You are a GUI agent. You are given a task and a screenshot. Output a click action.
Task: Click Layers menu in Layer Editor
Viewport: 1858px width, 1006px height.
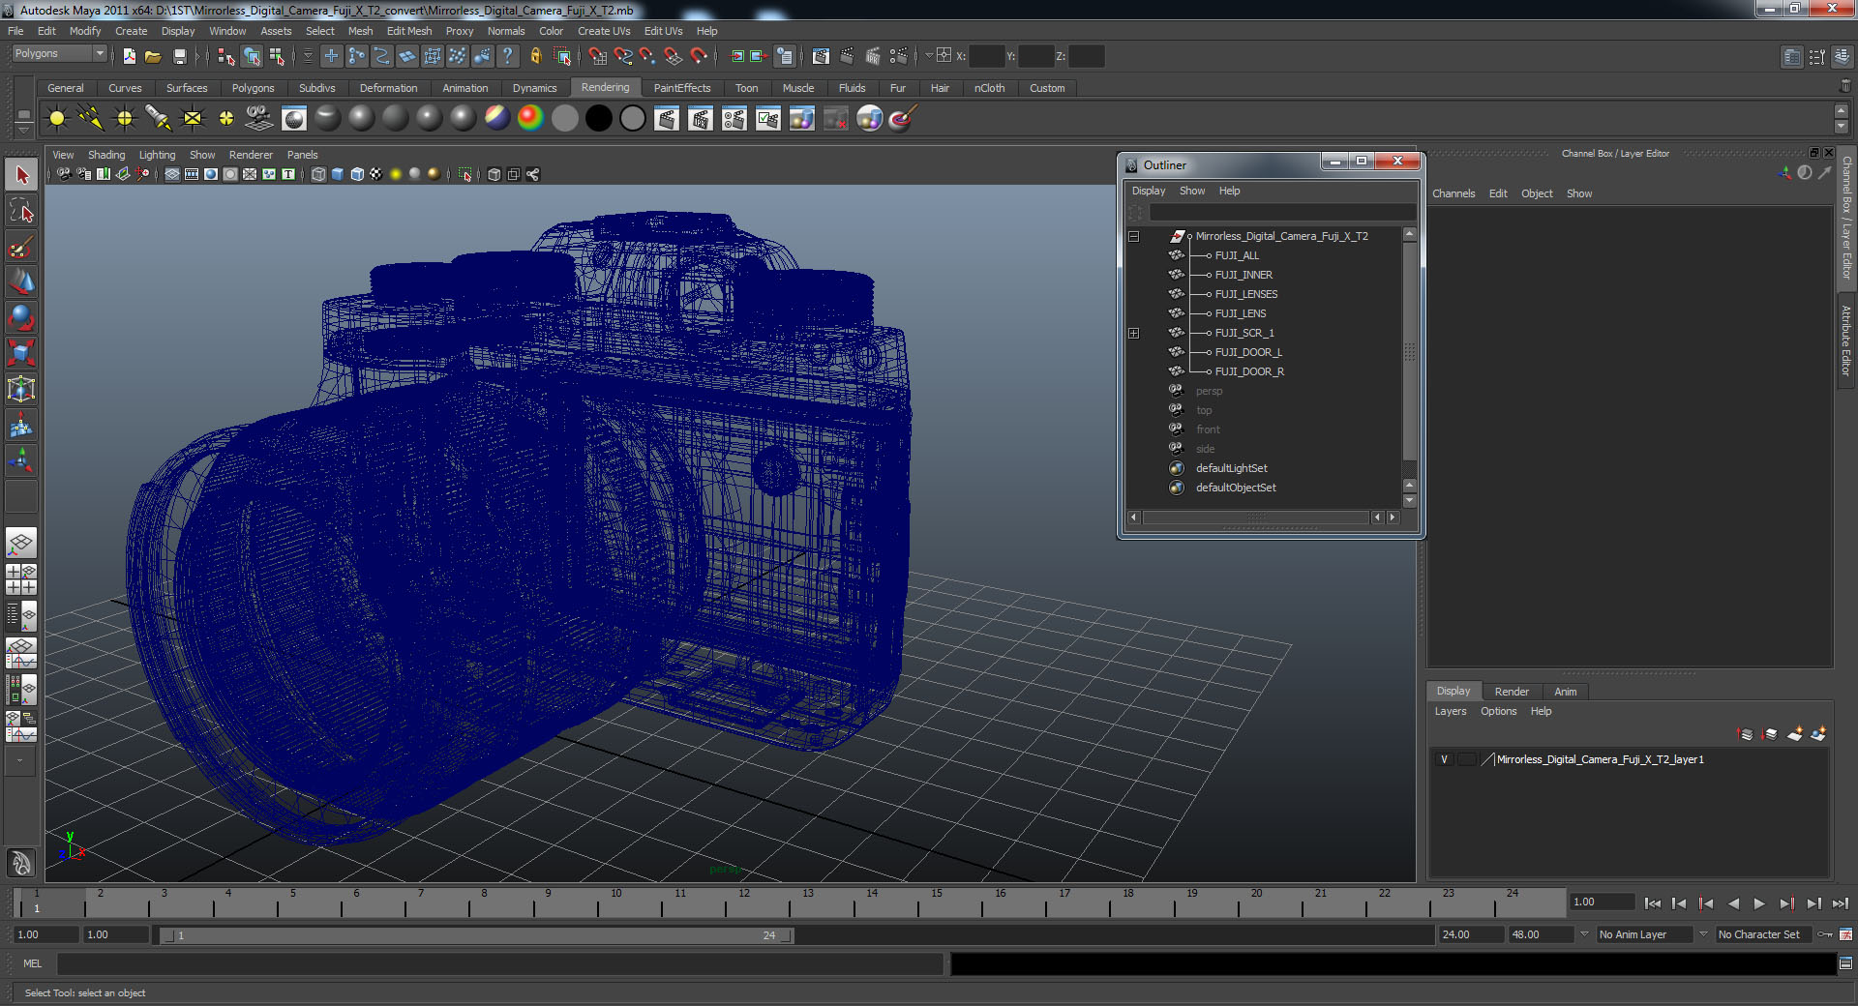(1450, 711)
